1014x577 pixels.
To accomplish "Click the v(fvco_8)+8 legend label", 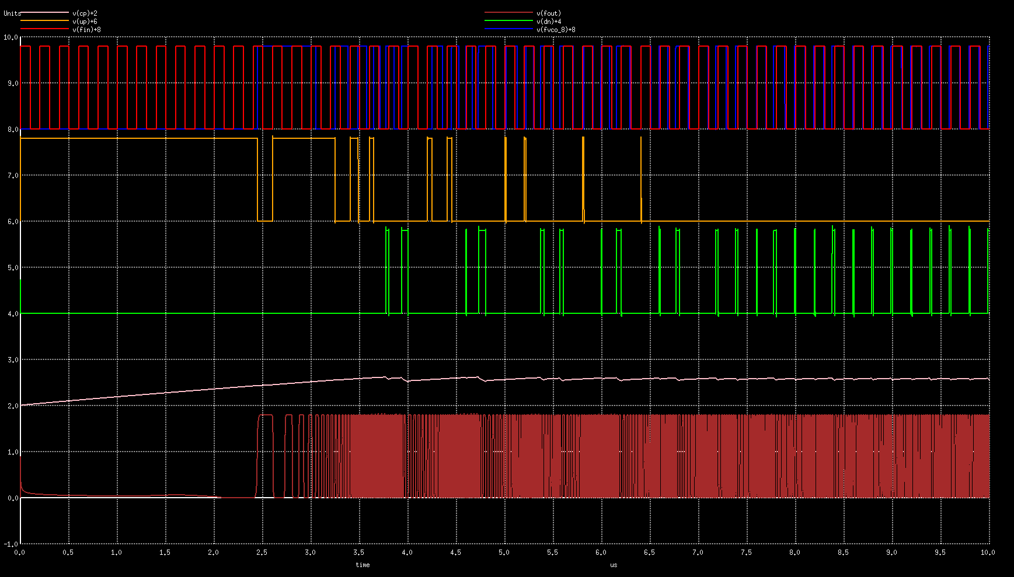I will [556, 30].
